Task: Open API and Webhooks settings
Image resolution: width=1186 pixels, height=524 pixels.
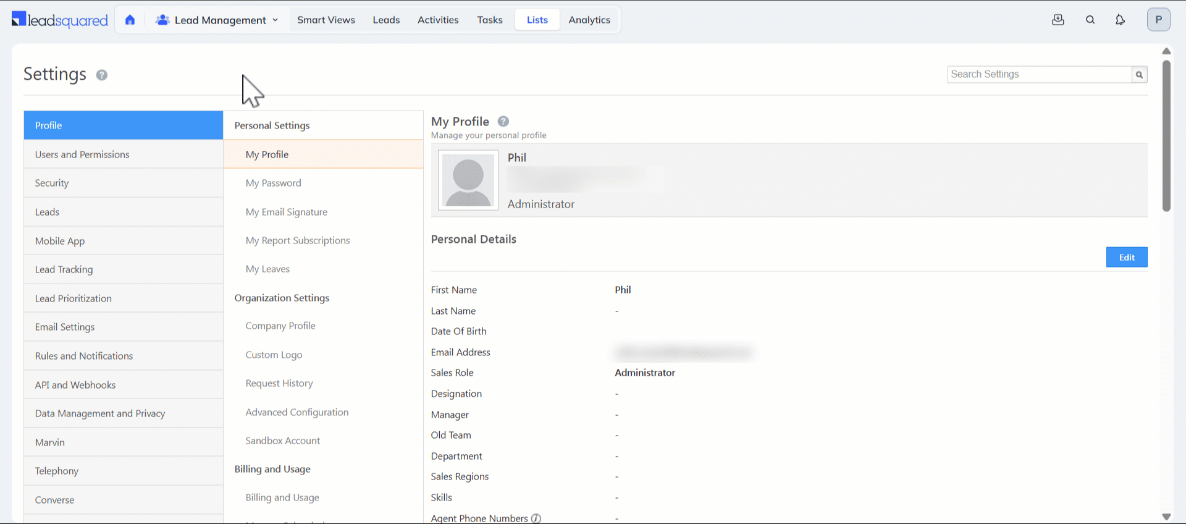Action: tap(124, 385)
